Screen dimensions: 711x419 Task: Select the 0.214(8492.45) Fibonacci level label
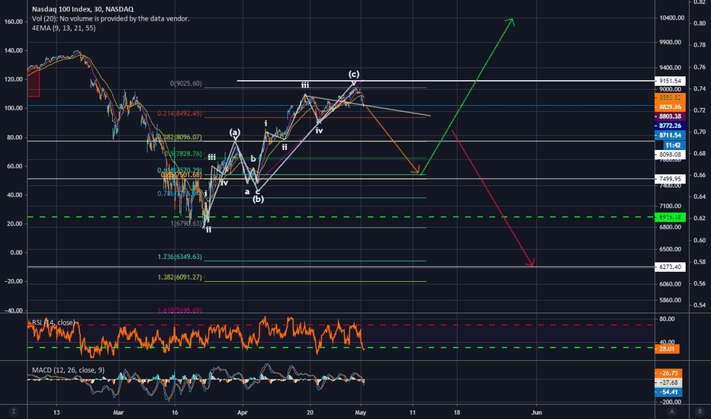point(179,114)
